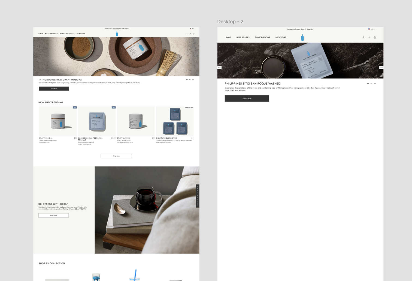Click account icon in Desktop - 2 header
Screen dimensions: 412x281
(x=369, y=37)
